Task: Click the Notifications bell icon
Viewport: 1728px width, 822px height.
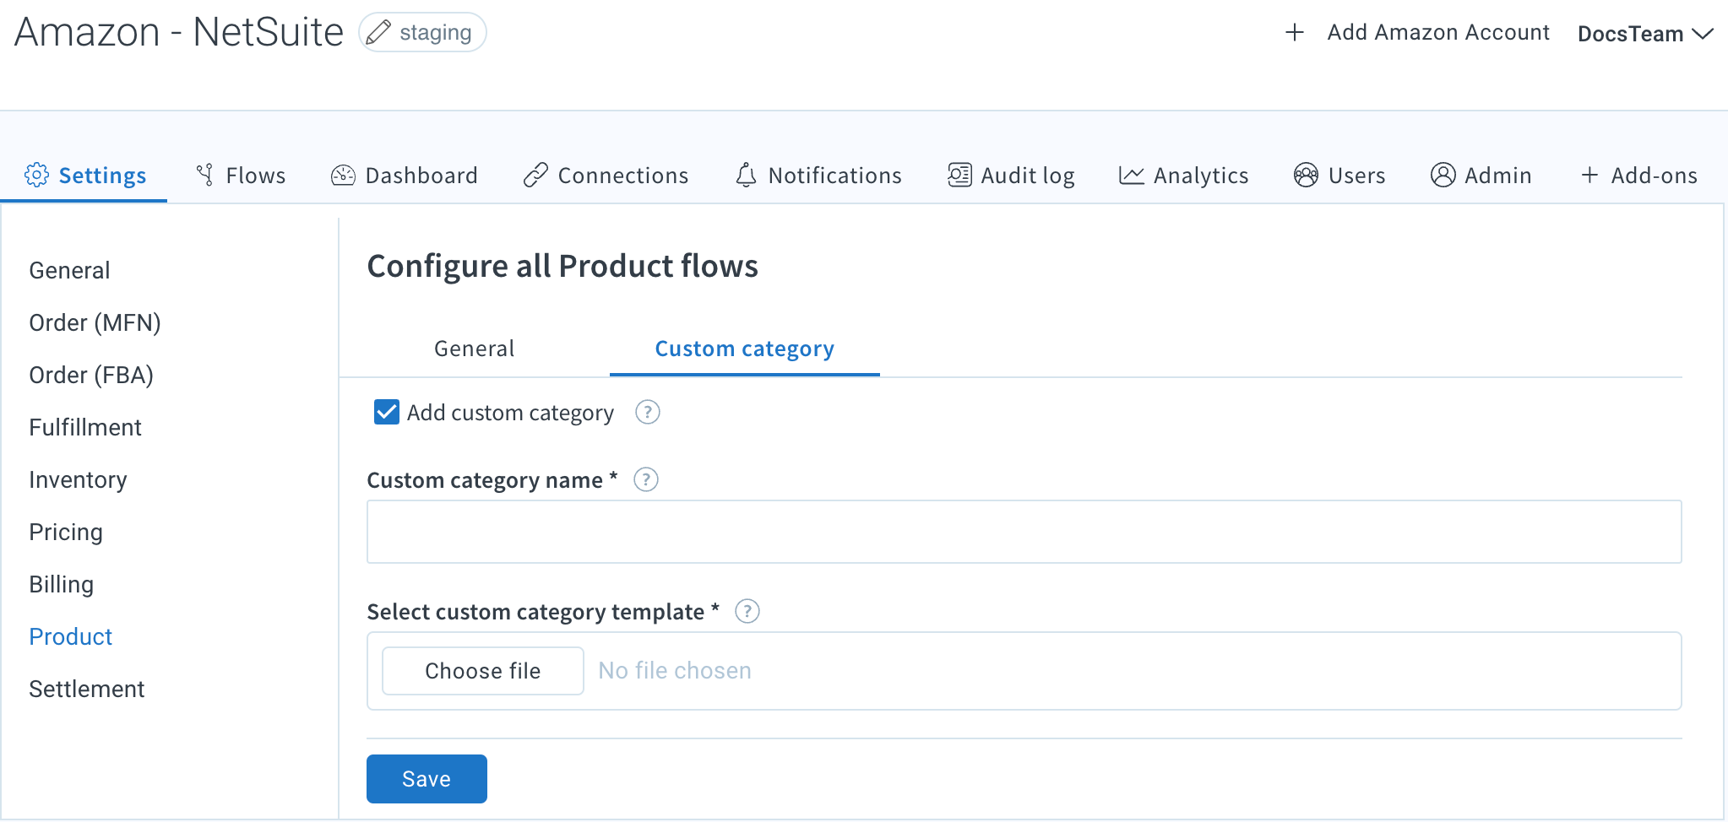Action: pyautogui.click(x=746, y=175)
